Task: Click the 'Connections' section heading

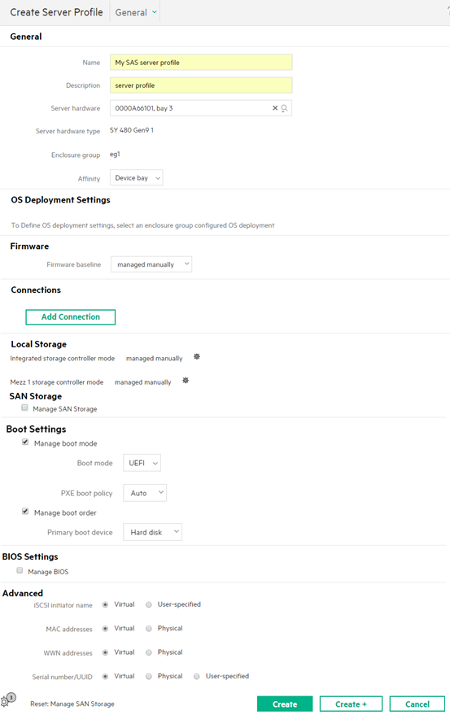Action: pyautogui.click(x=36, y=290)
